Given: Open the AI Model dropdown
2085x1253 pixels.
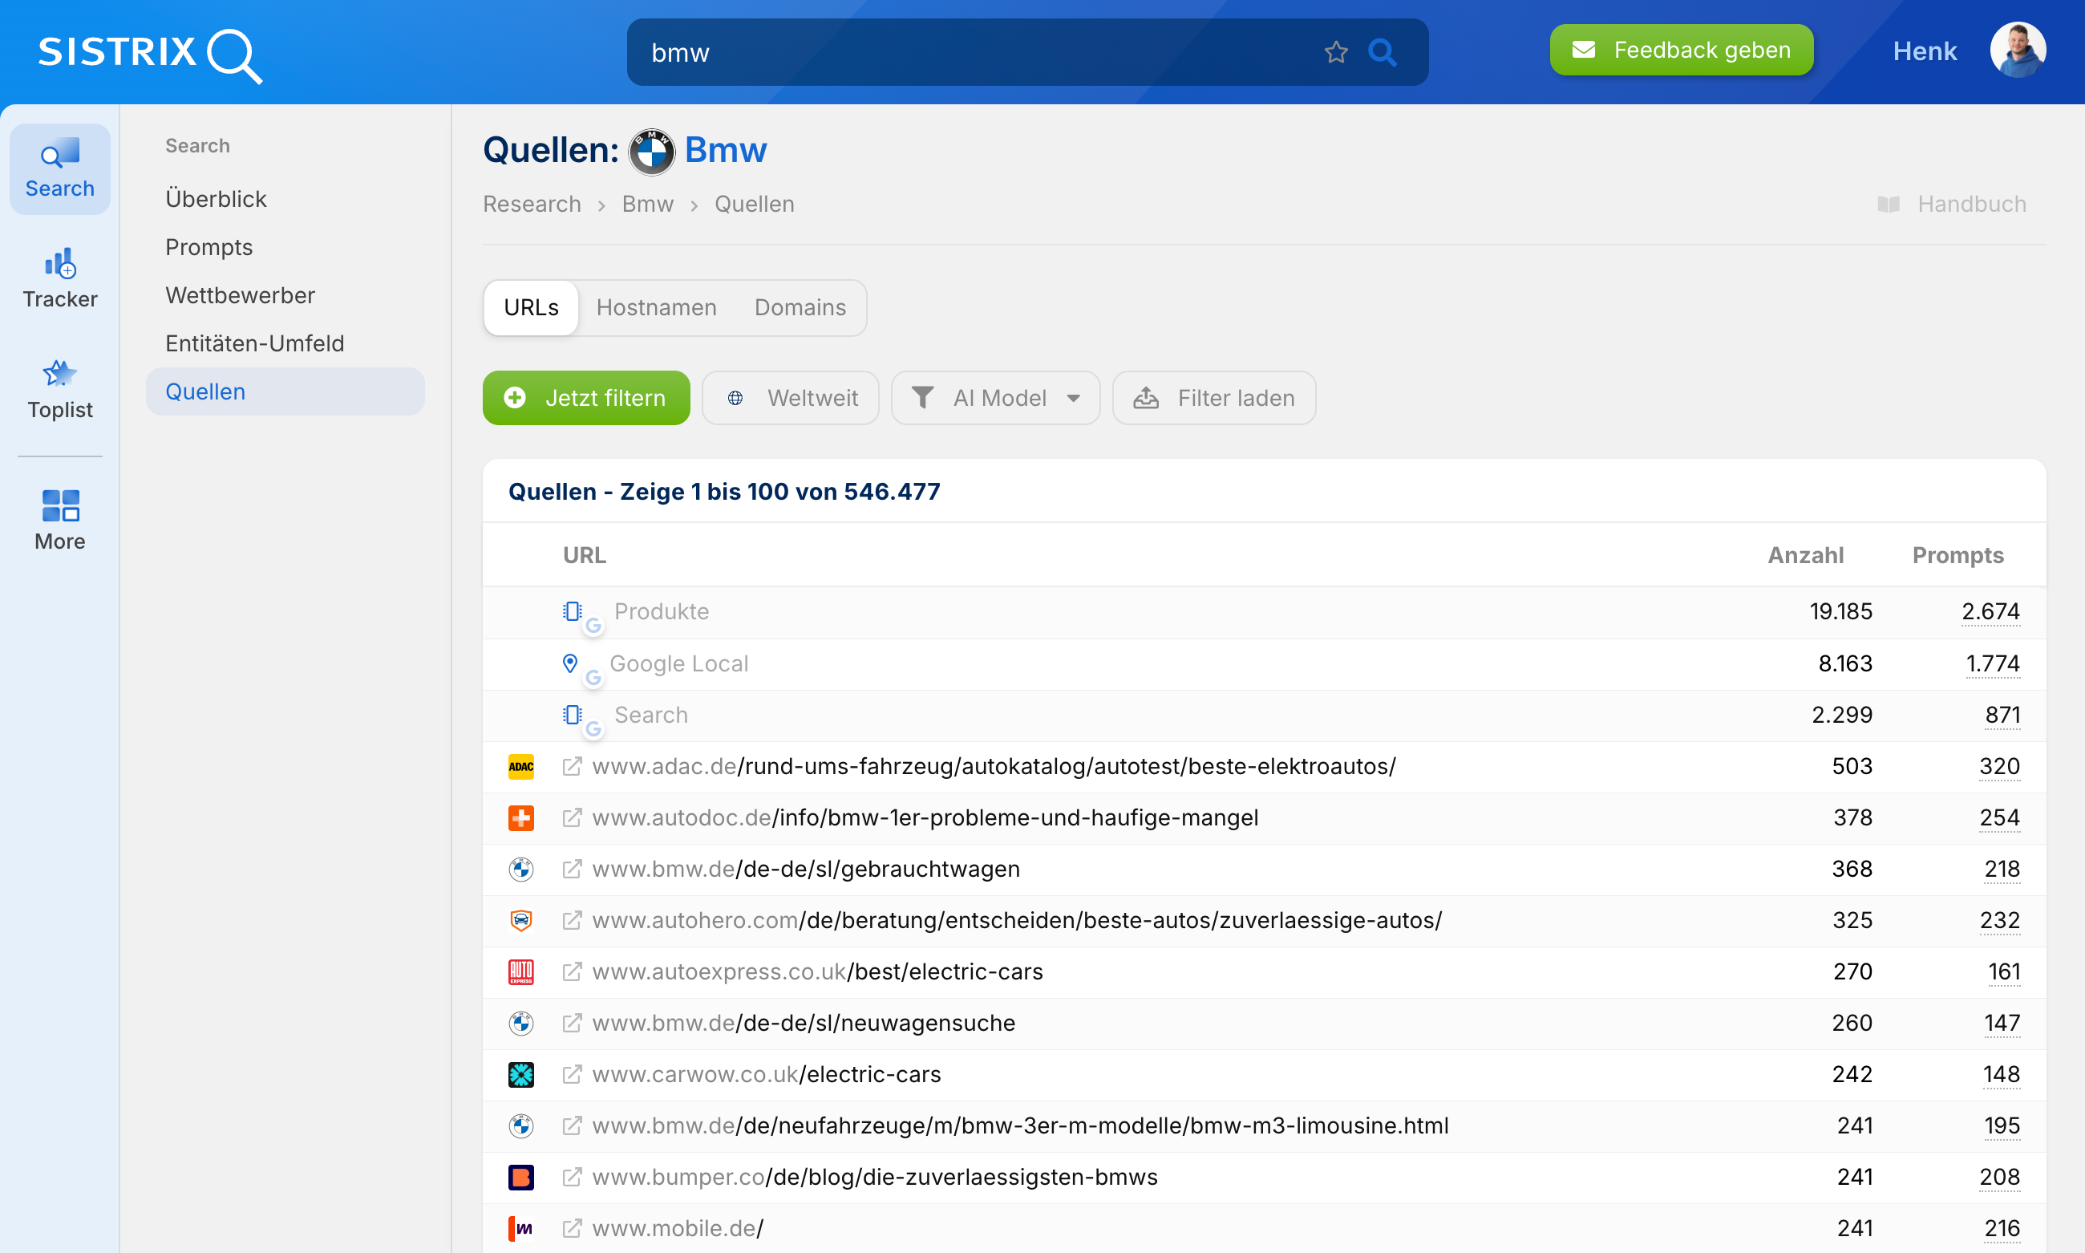Looking at the screenshot, I should pos(995,398).
